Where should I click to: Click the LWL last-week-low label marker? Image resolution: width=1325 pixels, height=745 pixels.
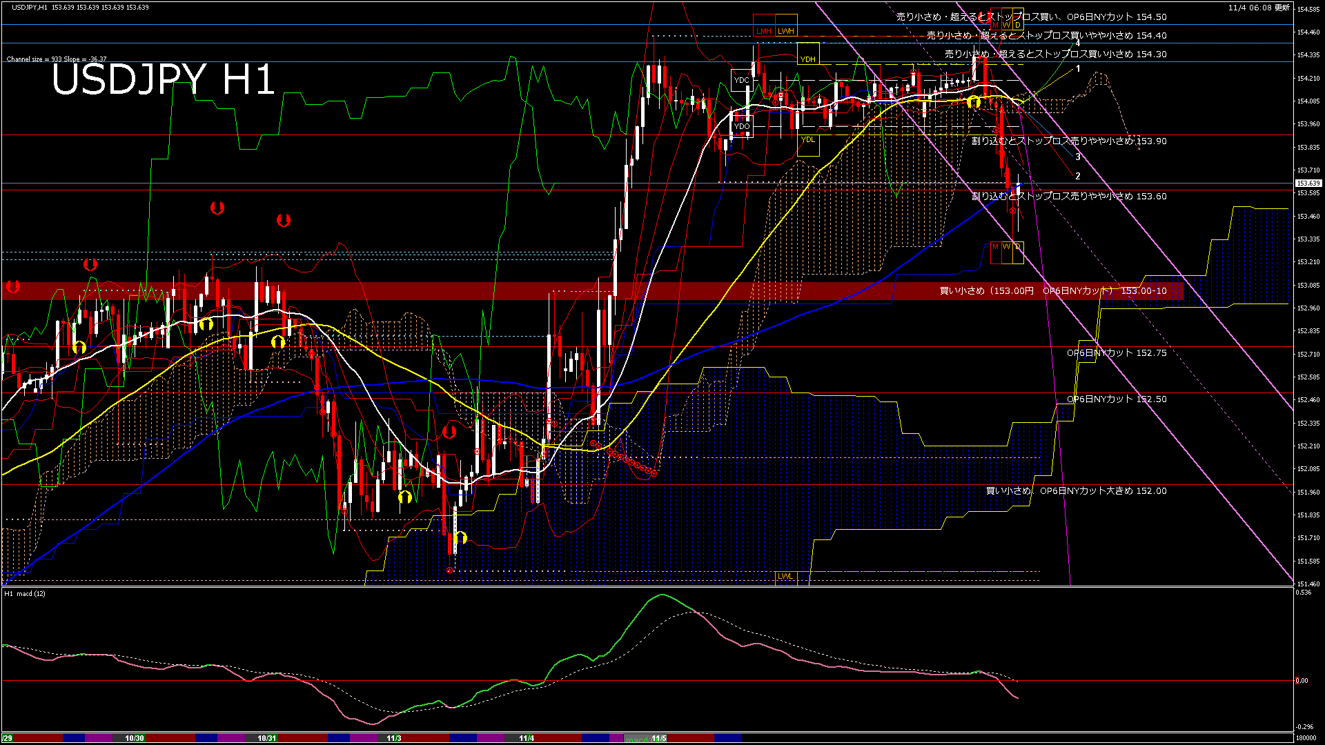click(785, 576)
